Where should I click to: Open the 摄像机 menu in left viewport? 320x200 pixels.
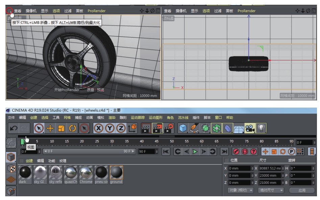pyautogui.click(x=31, y=11)
